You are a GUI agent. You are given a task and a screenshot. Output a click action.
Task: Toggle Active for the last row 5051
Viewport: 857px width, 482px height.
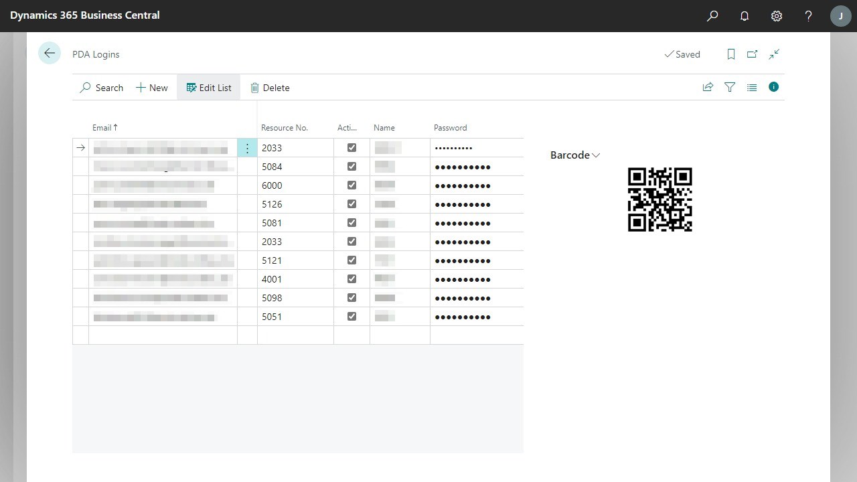(x=352, y=316)
